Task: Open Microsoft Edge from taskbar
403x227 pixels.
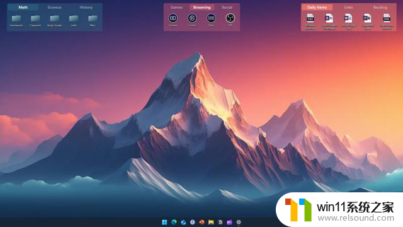Action: tap(174, 222)
